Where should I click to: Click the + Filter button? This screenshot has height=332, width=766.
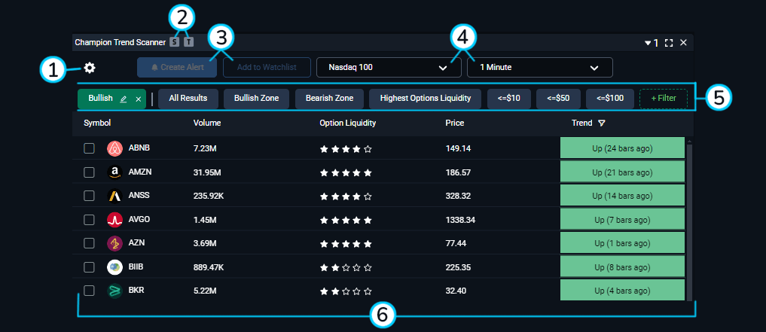click(664, 99)
